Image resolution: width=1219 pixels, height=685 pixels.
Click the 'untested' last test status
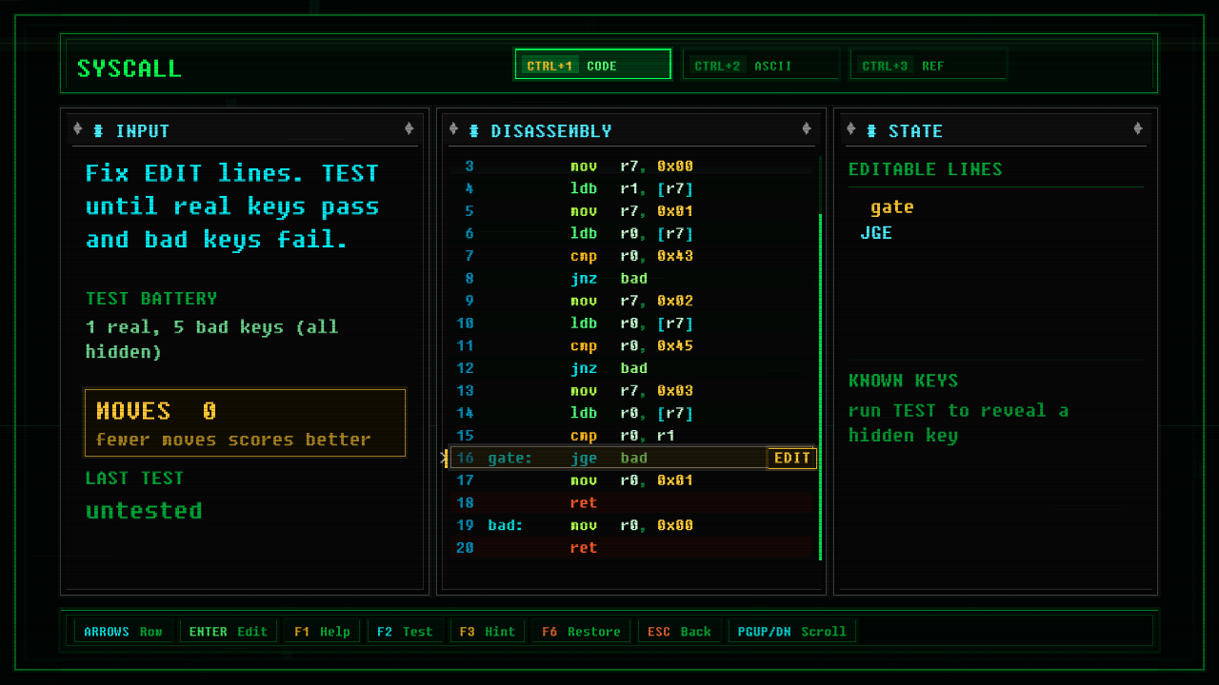click(144, 511)
